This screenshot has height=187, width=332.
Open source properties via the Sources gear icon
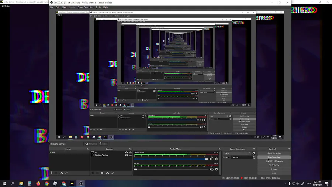pos(102,173)
